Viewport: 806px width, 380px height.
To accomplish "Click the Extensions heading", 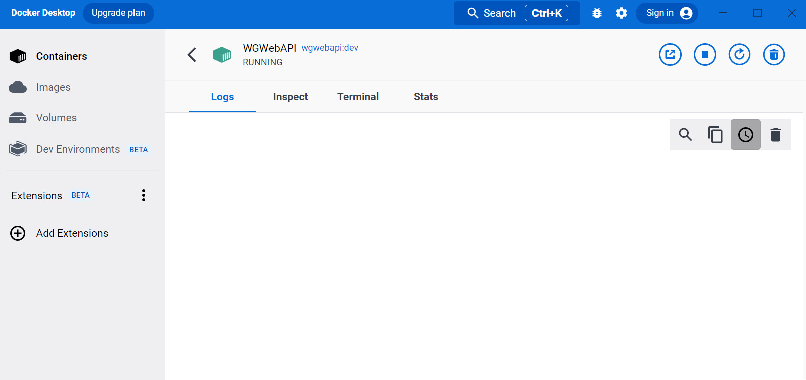I will tap(37, 196).
